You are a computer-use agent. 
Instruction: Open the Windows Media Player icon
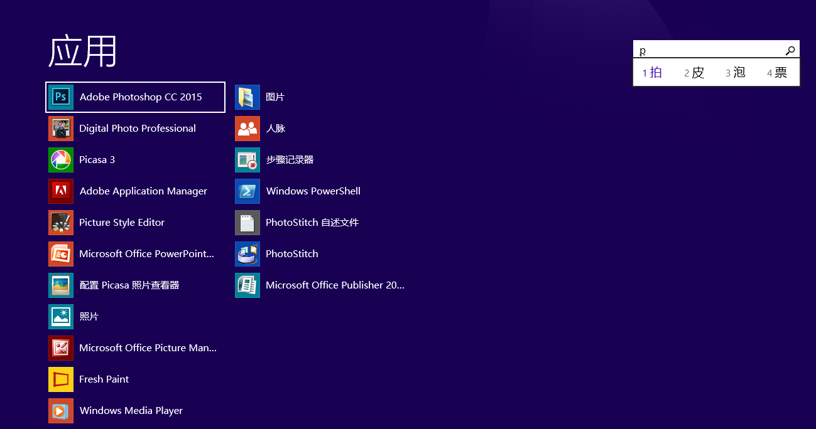61,411
